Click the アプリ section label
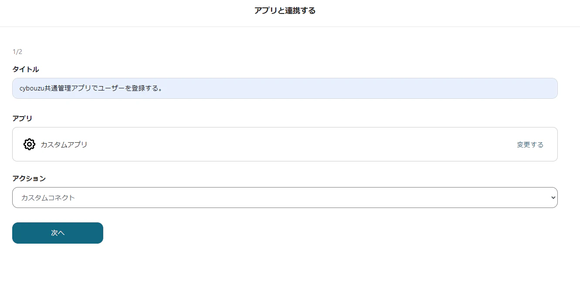 (22, 118)
